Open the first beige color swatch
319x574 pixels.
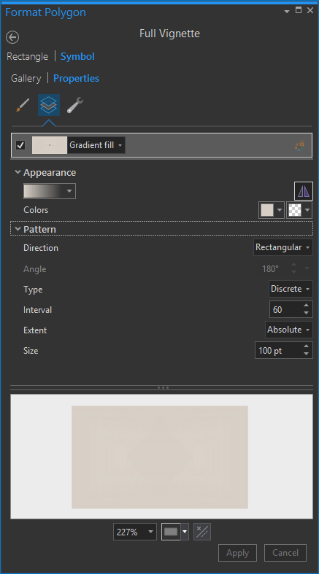click(267, 210)
